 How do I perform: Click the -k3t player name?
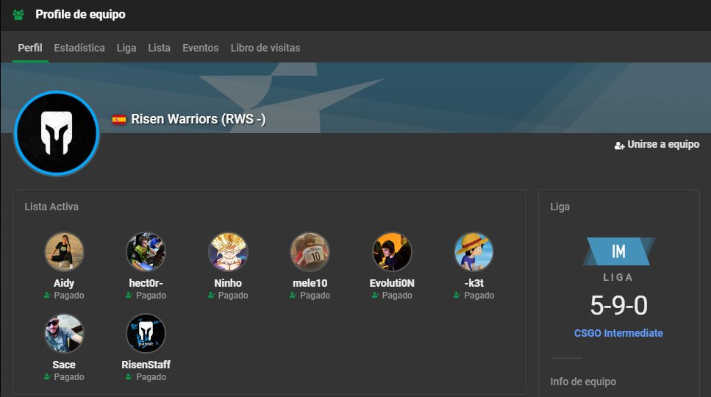coord(474,283)
